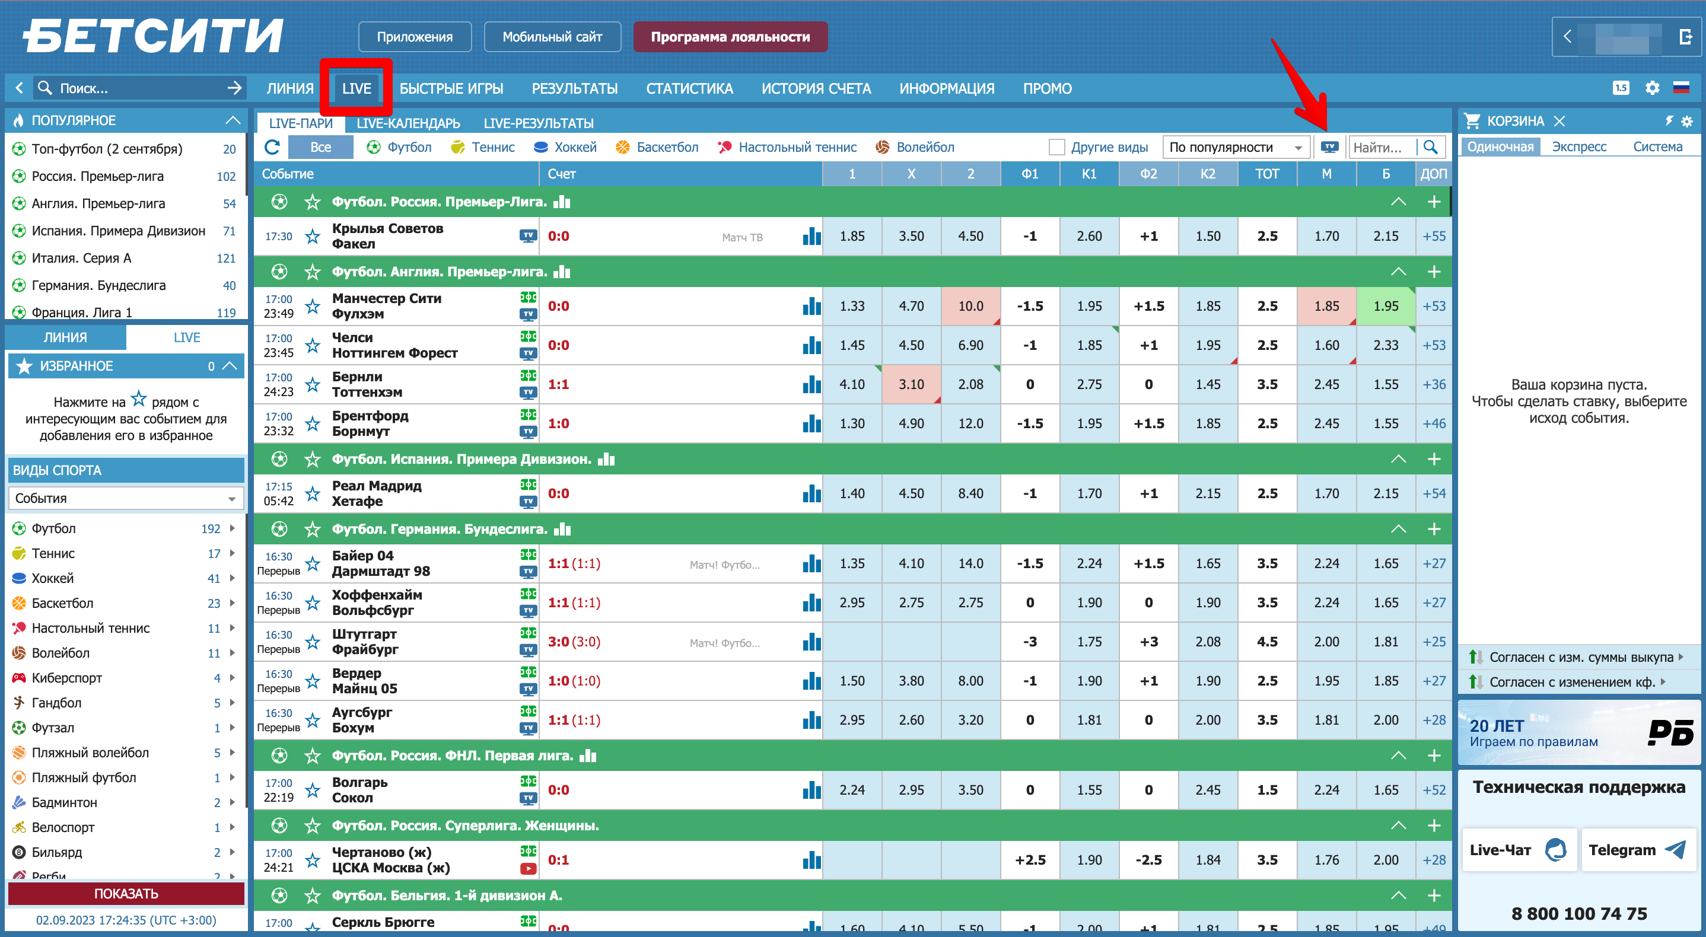Open РЕЗУЛЬТАТЫ menu

point(574,88)
